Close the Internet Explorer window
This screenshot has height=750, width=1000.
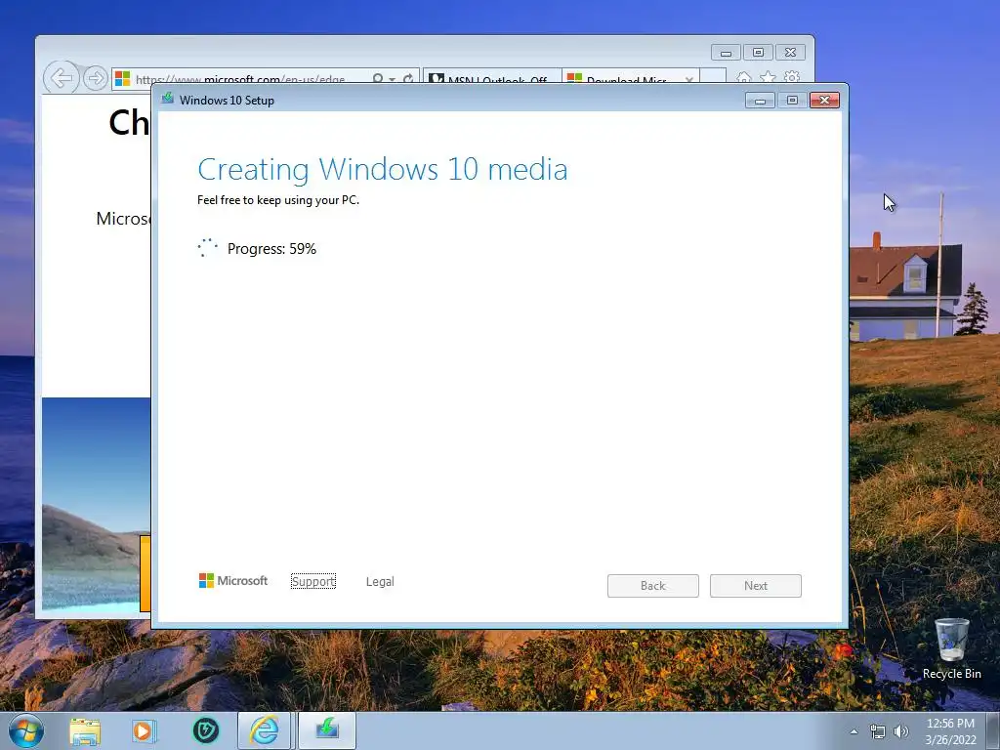790,53
